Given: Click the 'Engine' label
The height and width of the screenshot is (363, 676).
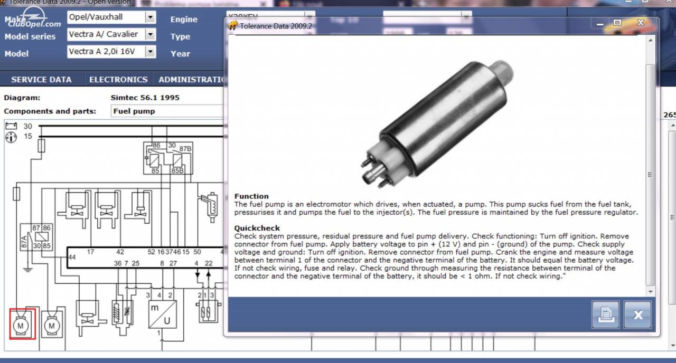Looking at the screenshot, I should tap(184, 20).
